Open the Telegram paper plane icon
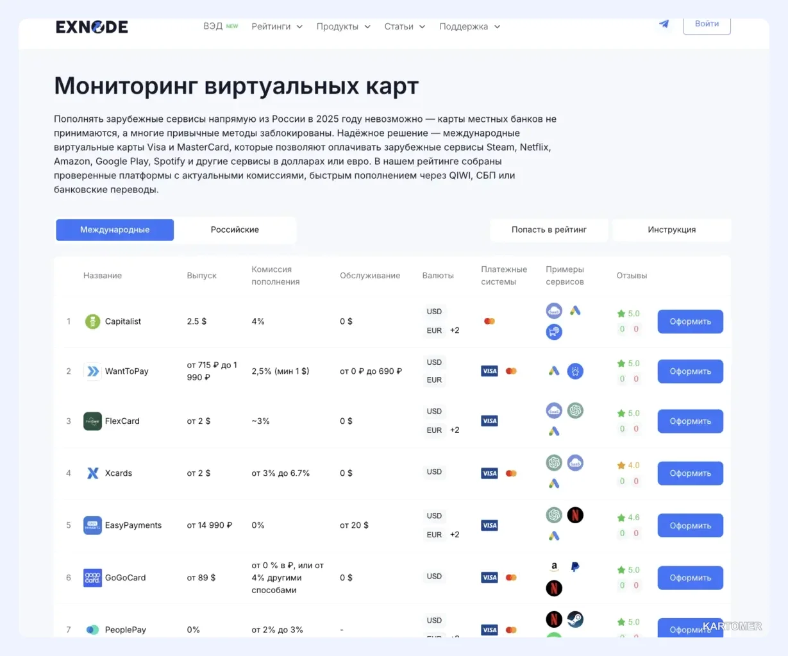The width and height of the screenshot is (788, 656). 664,24
